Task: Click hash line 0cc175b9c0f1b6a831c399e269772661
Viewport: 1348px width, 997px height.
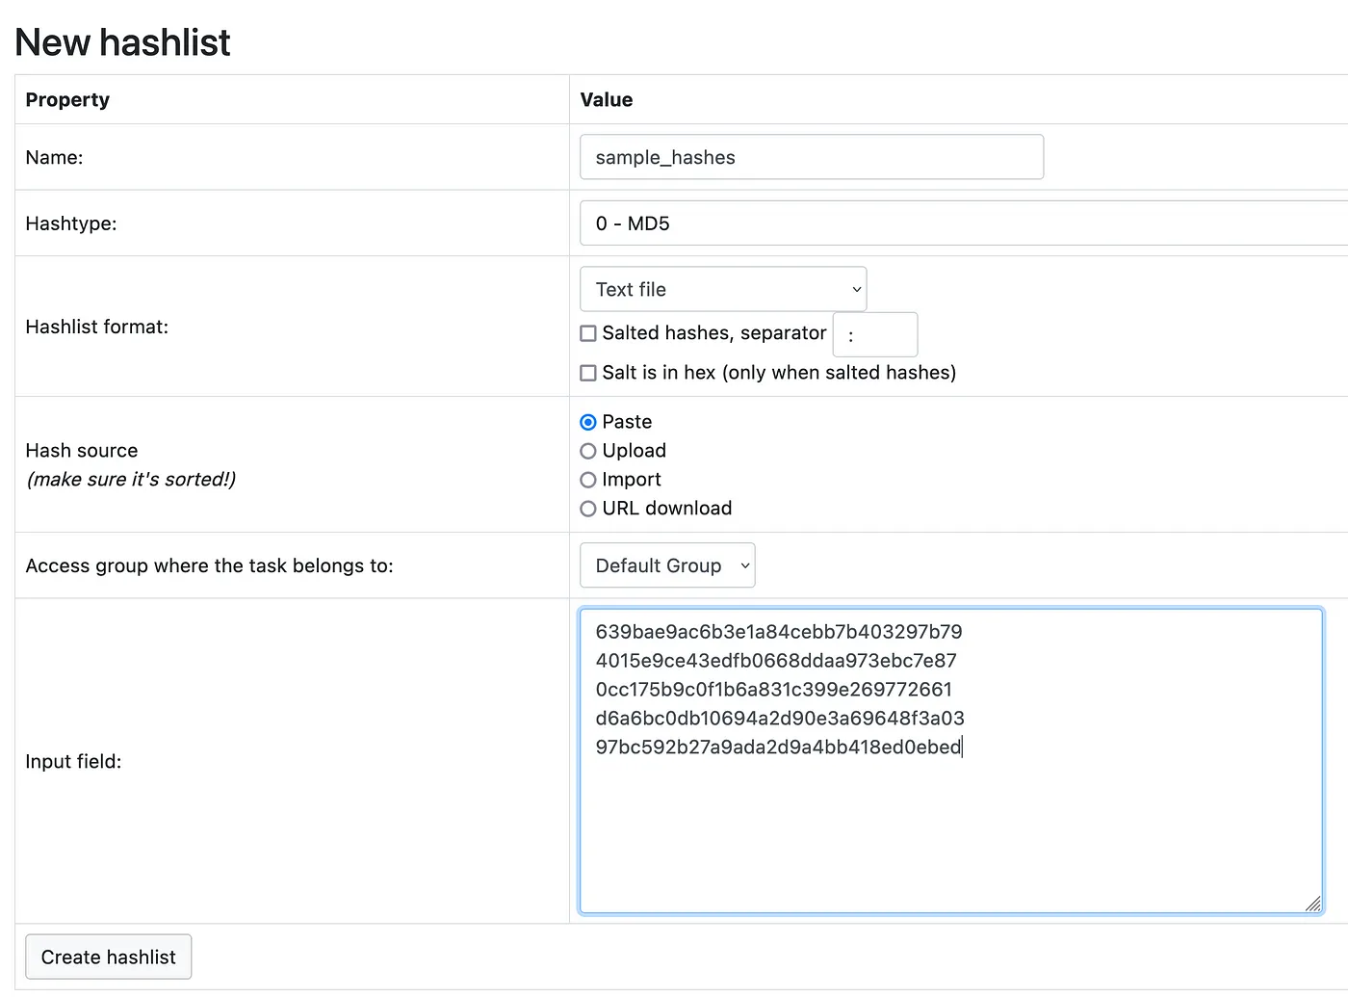Action: [774, 690]
